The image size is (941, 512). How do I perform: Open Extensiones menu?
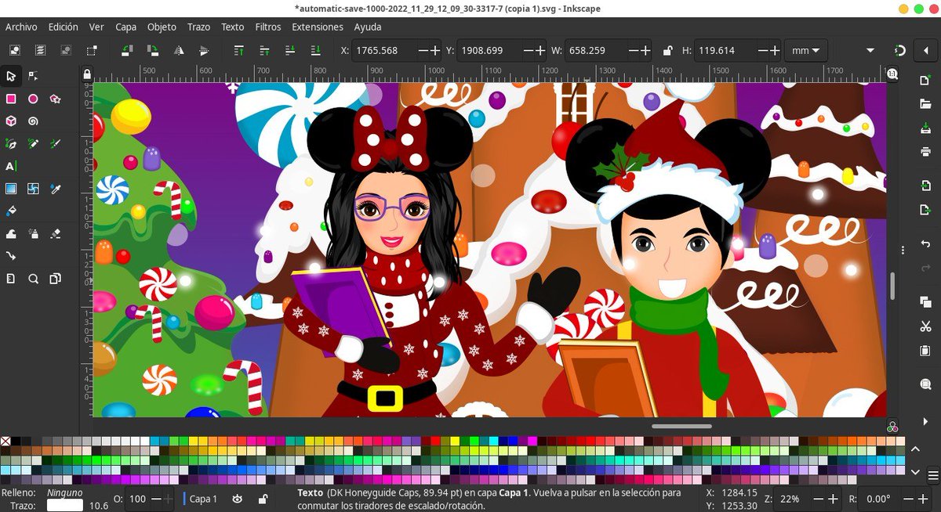point(318,27)
